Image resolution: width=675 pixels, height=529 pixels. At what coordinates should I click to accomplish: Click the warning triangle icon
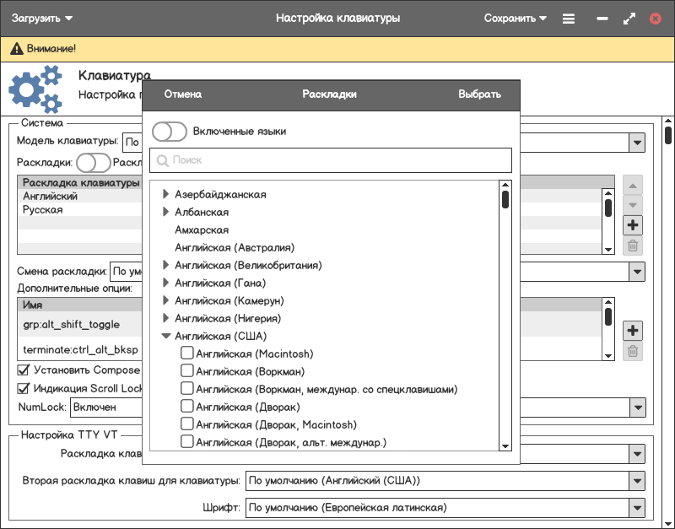pos(16,50)
